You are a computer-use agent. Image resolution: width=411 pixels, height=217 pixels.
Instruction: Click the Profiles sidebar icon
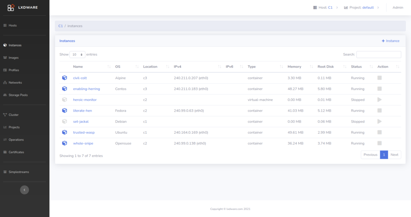[x=5, y=70]
